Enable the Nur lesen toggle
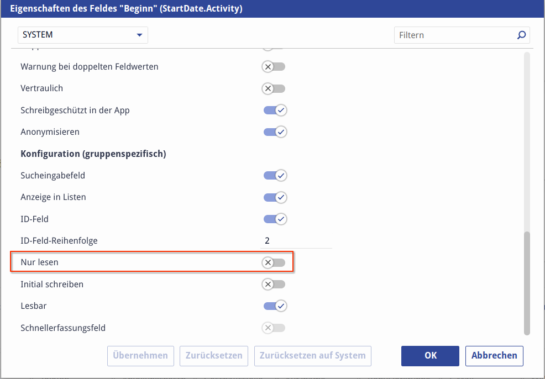The height and width of the screenshot is (379, 545). tap(274, 262)
